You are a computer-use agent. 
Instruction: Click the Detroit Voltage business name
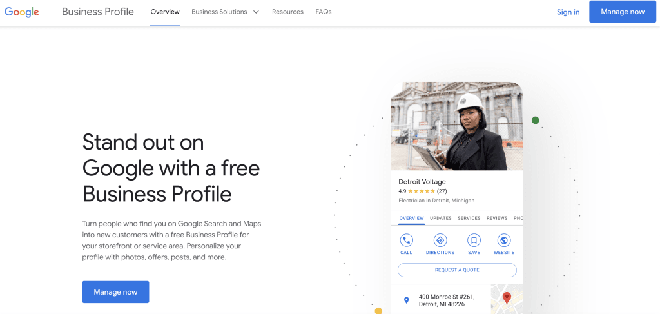tap(422, 182)
